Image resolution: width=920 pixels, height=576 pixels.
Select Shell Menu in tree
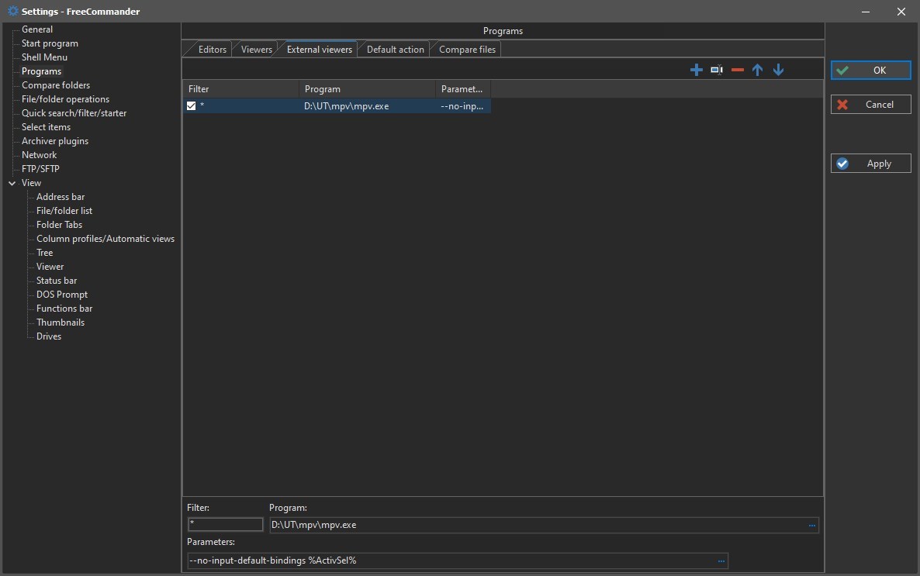click(44, 57)
